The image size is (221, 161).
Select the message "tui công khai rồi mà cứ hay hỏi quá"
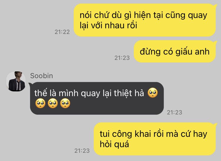click(x=155, y=139)
